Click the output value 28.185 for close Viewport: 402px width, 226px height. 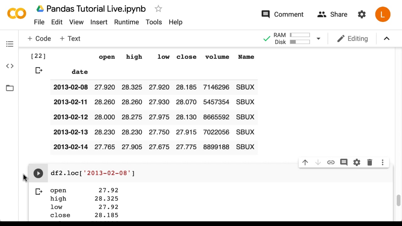106,215
